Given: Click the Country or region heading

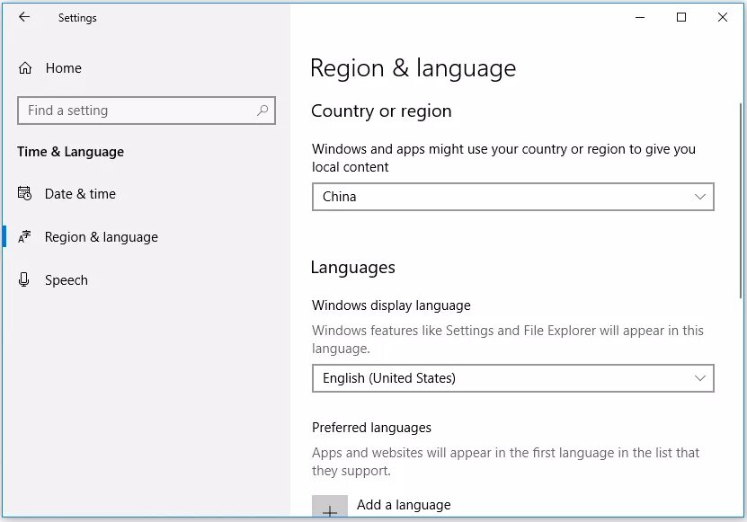Looking at the screenshot, I should pyautogui.click(x=381, y=111).
